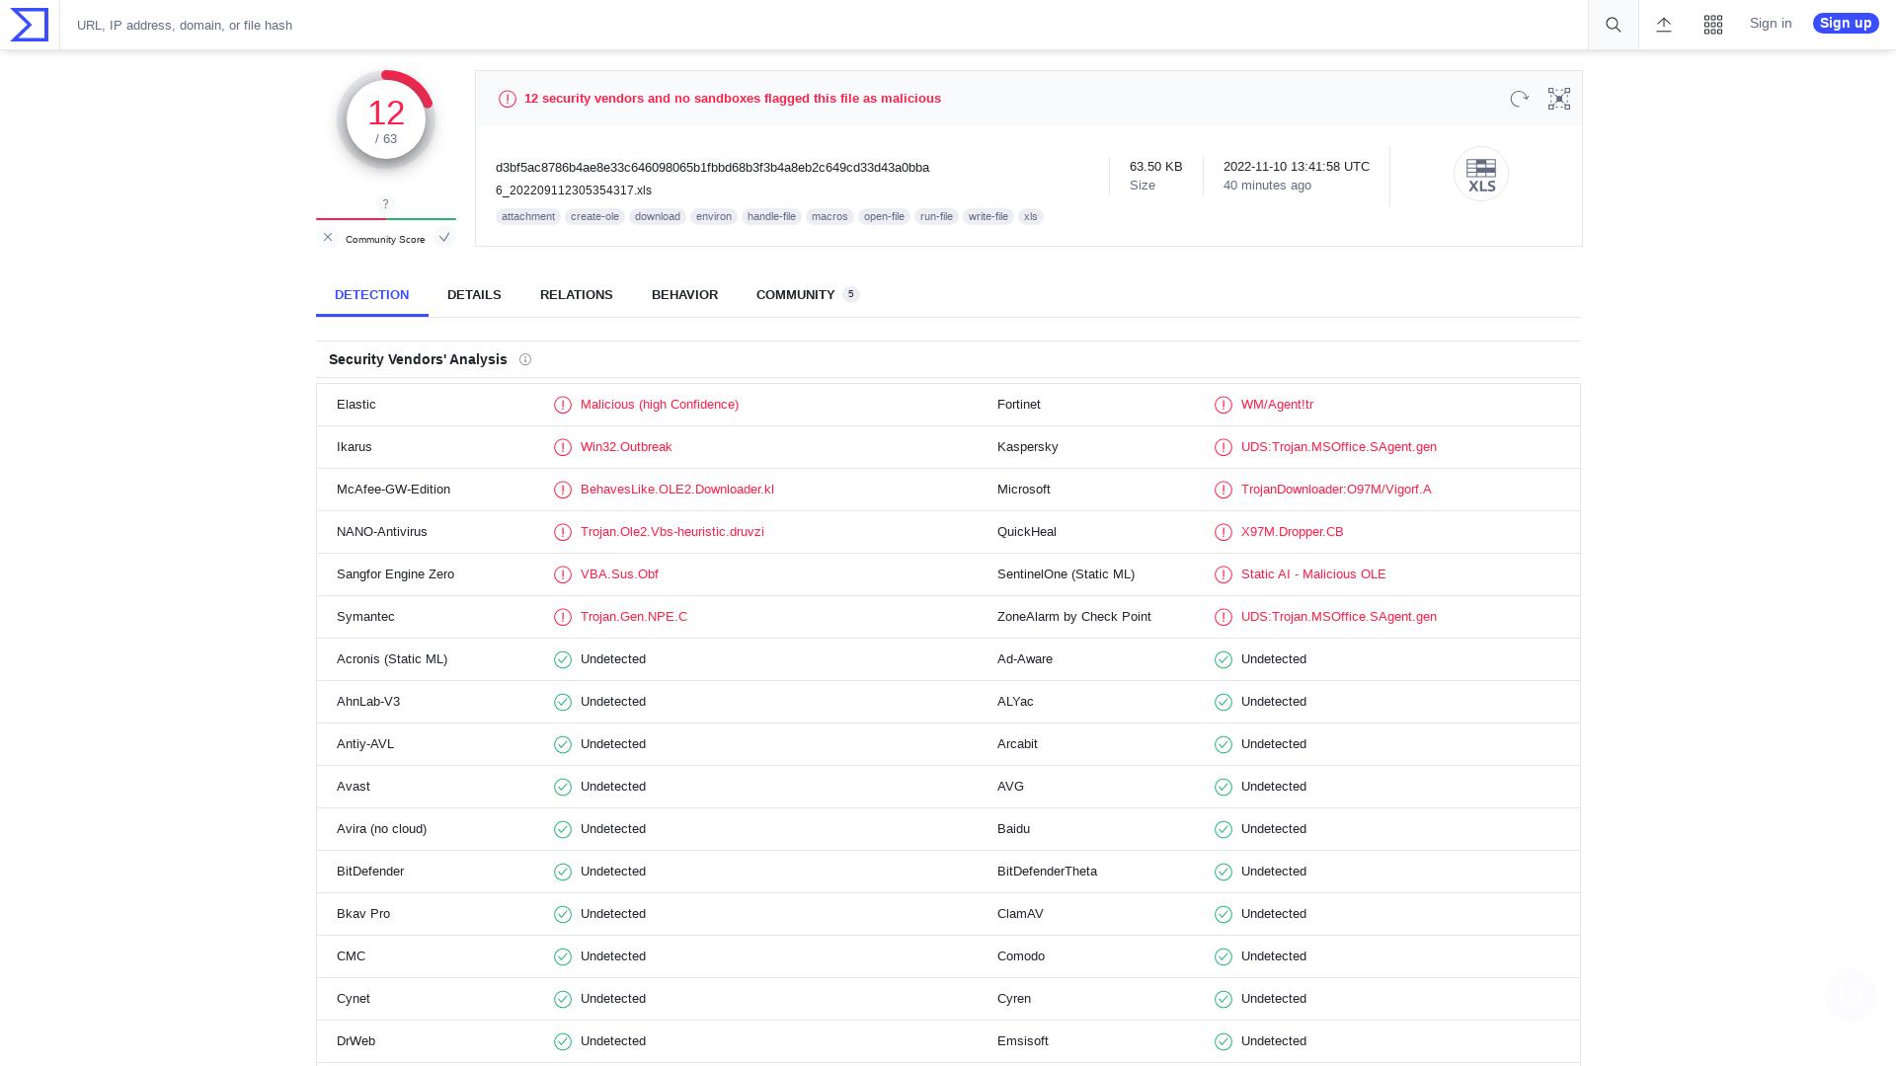Click the macros tag below the file name
The width and height of the screenshot is (1896, 1066).
coord(829,216)
